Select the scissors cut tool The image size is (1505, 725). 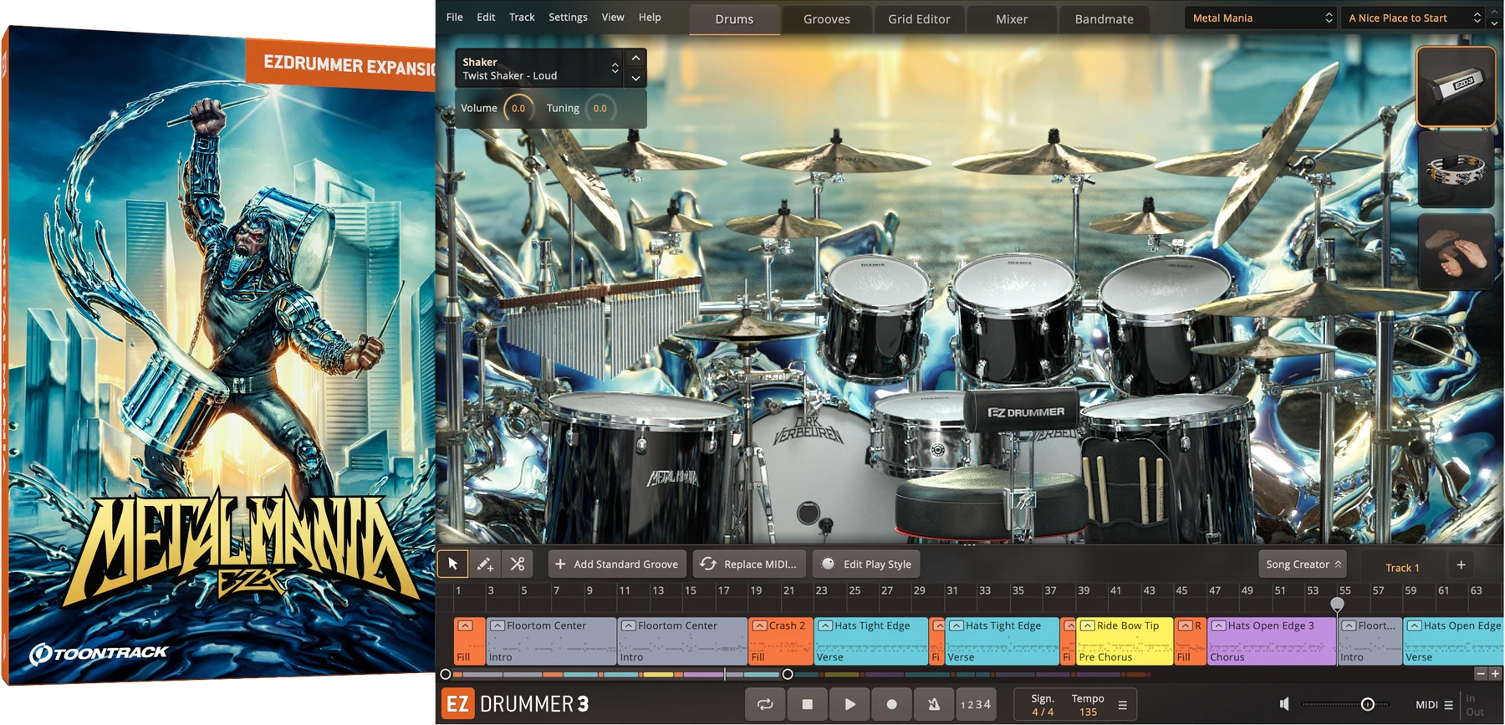(x=518, y=564)
